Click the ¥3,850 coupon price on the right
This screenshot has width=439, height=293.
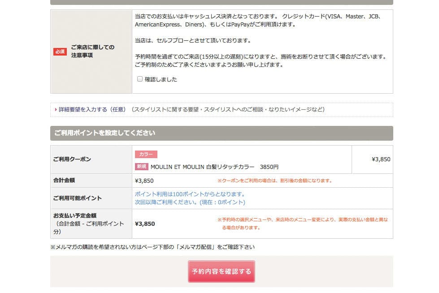point(381,159)
